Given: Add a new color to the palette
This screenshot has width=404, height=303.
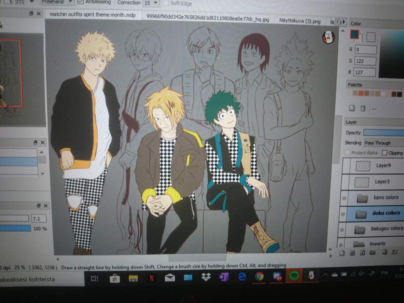Looking at the screenshot, I should [x=352, y=108].
